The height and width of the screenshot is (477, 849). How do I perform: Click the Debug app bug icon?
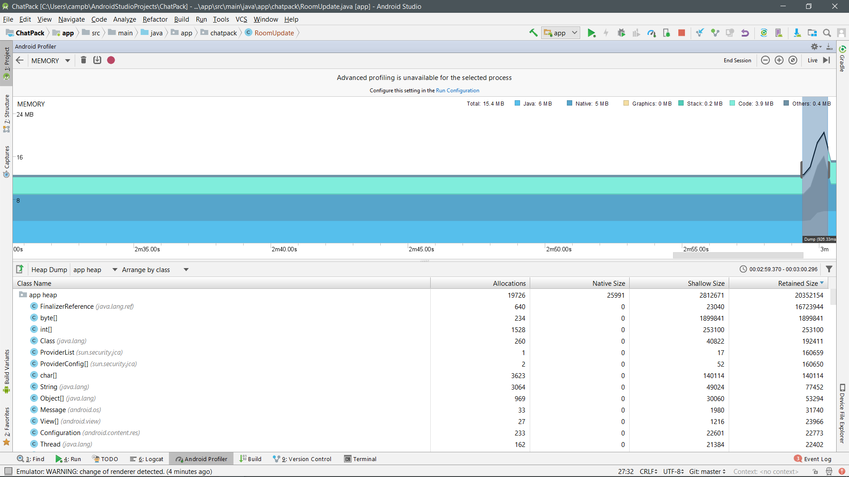621,33
